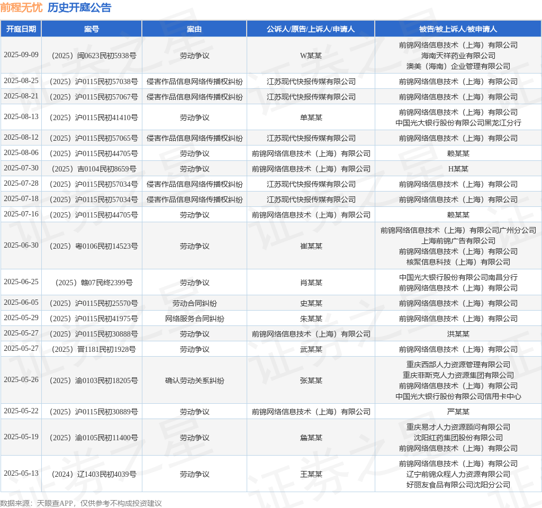
Task: Click the 开庭日期 column header
Action: tap(21, 29)
